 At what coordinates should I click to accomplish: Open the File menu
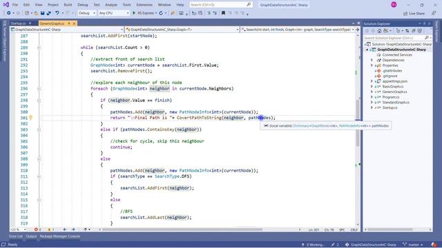(15, 5)
